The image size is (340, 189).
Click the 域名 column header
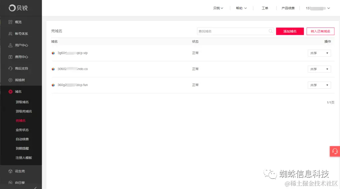[x=54, y=42]
